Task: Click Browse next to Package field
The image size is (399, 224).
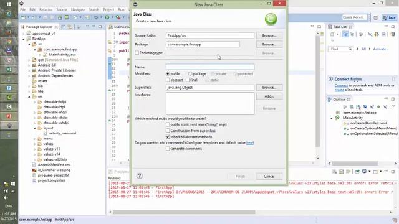Action: pos(269,44)
